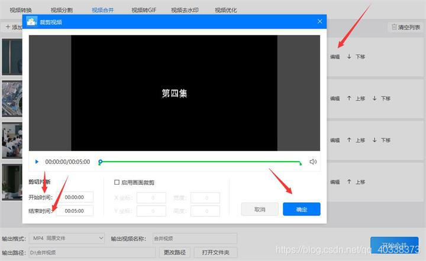The height and width of the screenshot is (261, 426).
Task: Click 编辑 for the second video
Action: (x=335, y=98)
